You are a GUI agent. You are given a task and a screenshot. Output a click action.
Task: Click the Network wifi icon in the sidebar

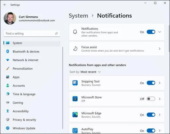(x=8, y=60)
